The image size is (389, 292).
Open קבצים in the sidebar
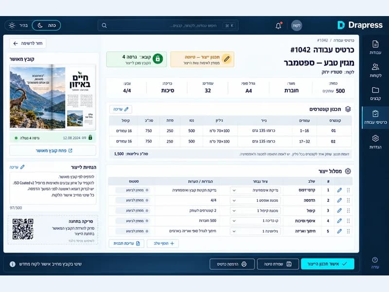[x=375, y=93]
